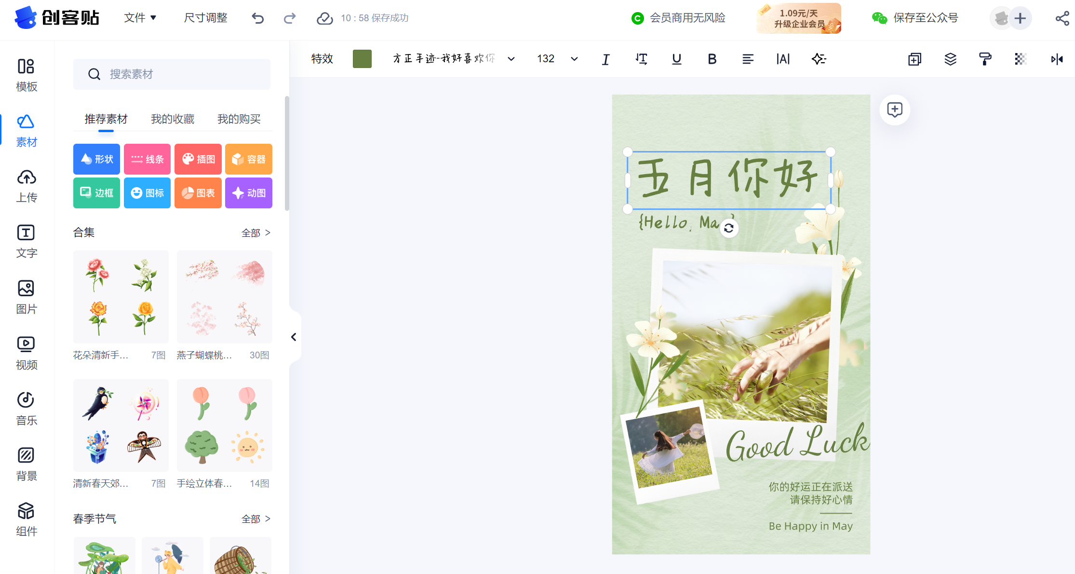
Task: Expand all 合集 collections via 全部
Action: pos(256,233)
